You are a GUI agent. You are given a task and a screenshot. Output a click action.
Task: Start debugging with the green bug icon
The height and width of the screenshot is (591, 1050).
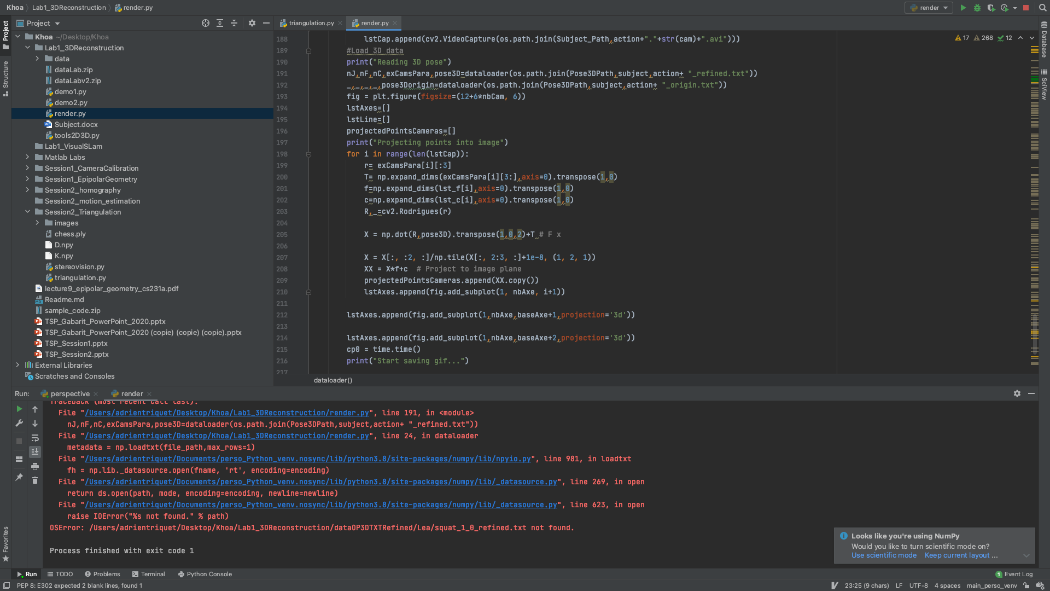pos(977,8)
